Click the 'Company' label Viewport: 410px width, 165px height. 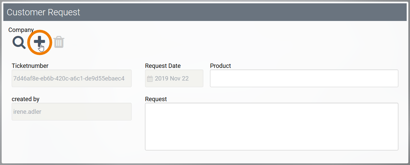point(21,30)
